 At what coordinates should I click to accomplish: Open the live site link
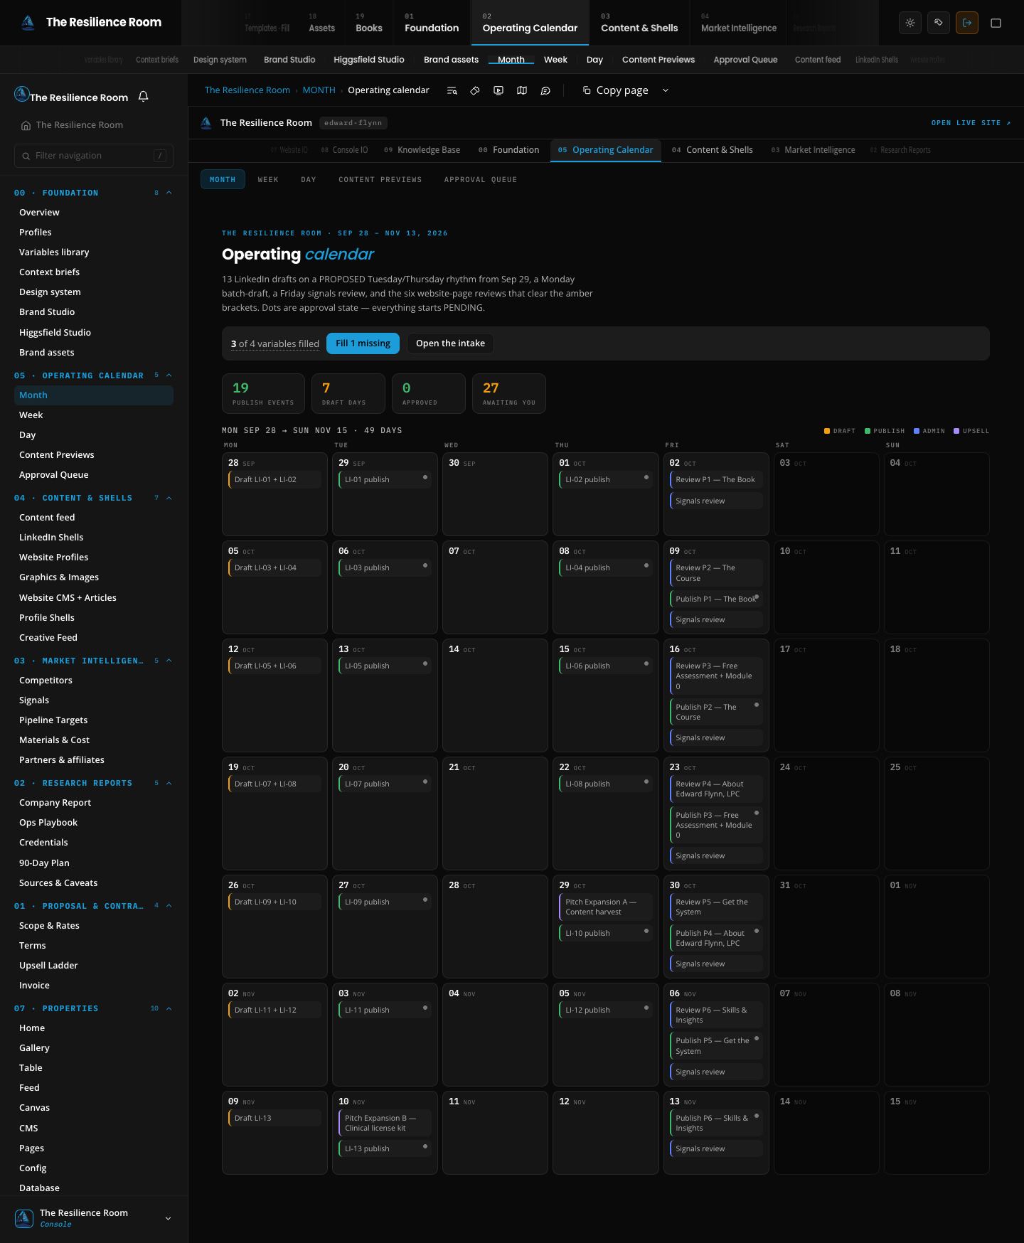pyautogui.click(x=971, y=123)
